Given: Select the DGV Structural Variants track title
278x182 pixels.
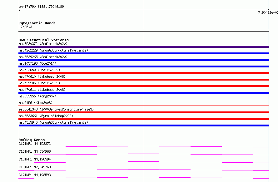Looking at the screenshot, I should click(x=44, y=40).
